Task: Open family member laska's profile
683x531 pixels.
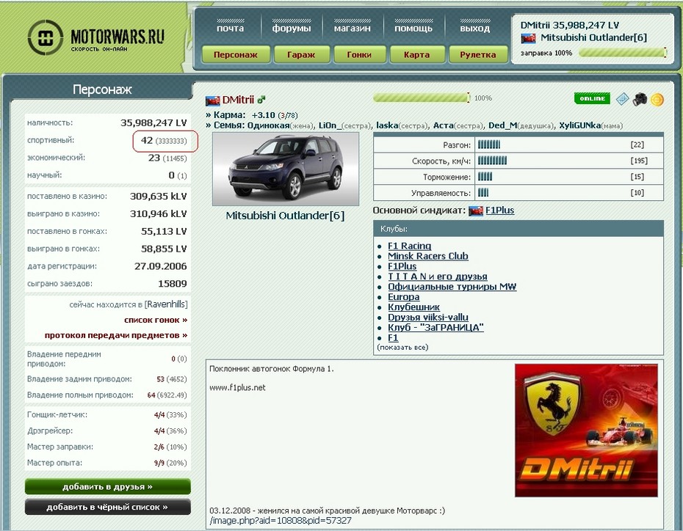Action: (x=387, y=125)
